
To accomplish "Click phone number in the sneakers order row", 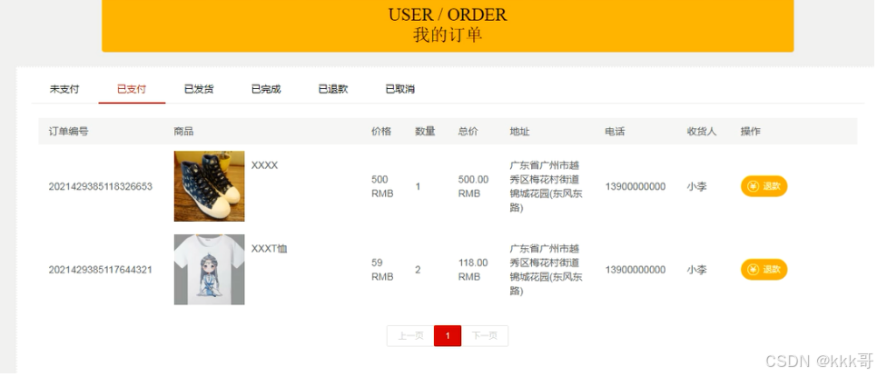I will point(636,186).
